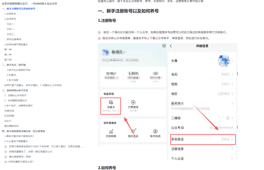Jump to outline item 1.注册账号

click(x=10, y=14)
